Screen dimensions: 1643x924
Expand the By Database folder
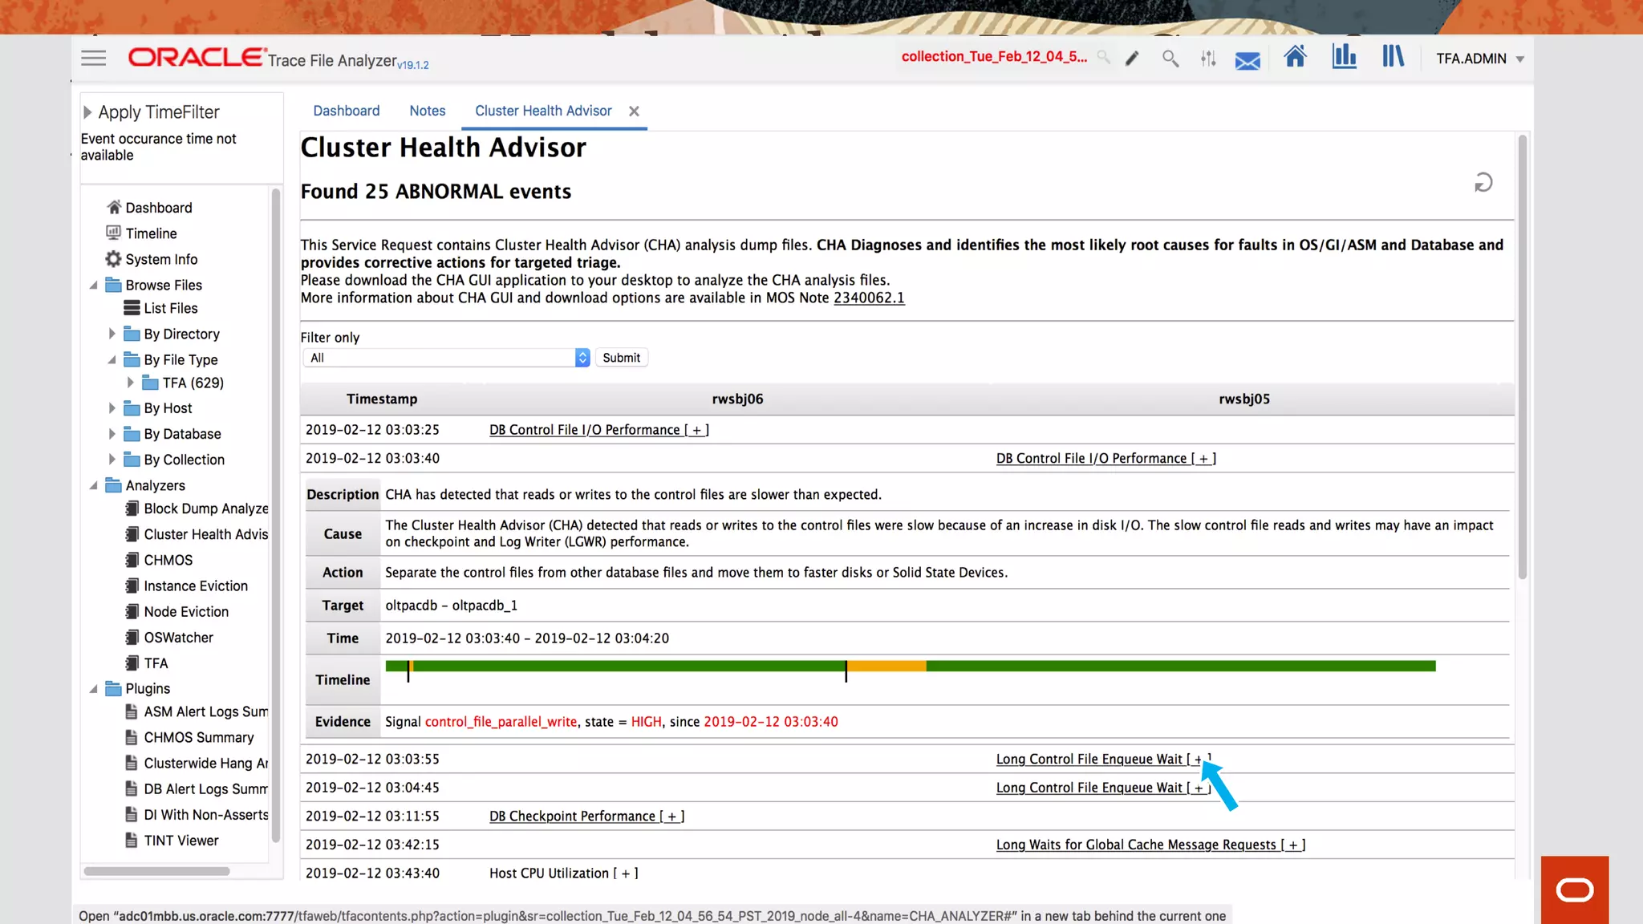tap(112, 433)
